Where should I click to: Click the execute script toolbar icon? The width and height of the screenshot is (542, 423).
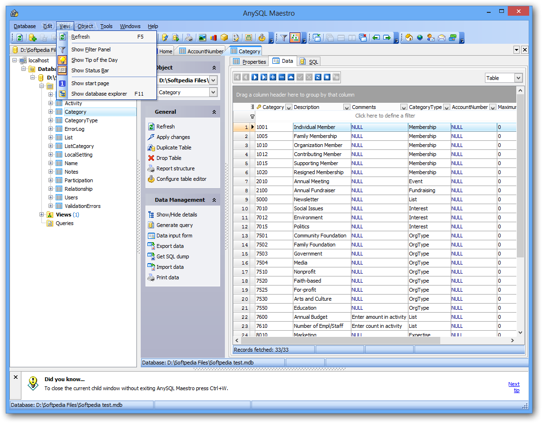[175, 38]
